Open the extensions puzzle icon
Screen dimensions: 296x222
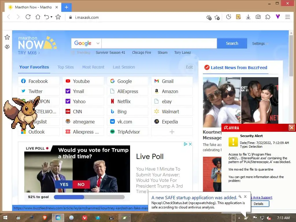point(268,17)
